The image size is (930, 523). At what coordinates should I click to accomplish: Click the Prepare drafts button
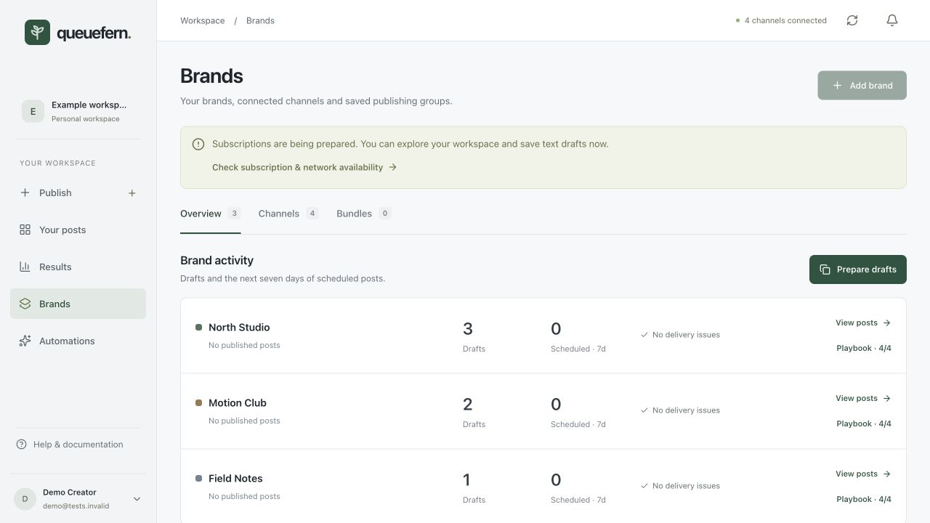tap(858, 269)
